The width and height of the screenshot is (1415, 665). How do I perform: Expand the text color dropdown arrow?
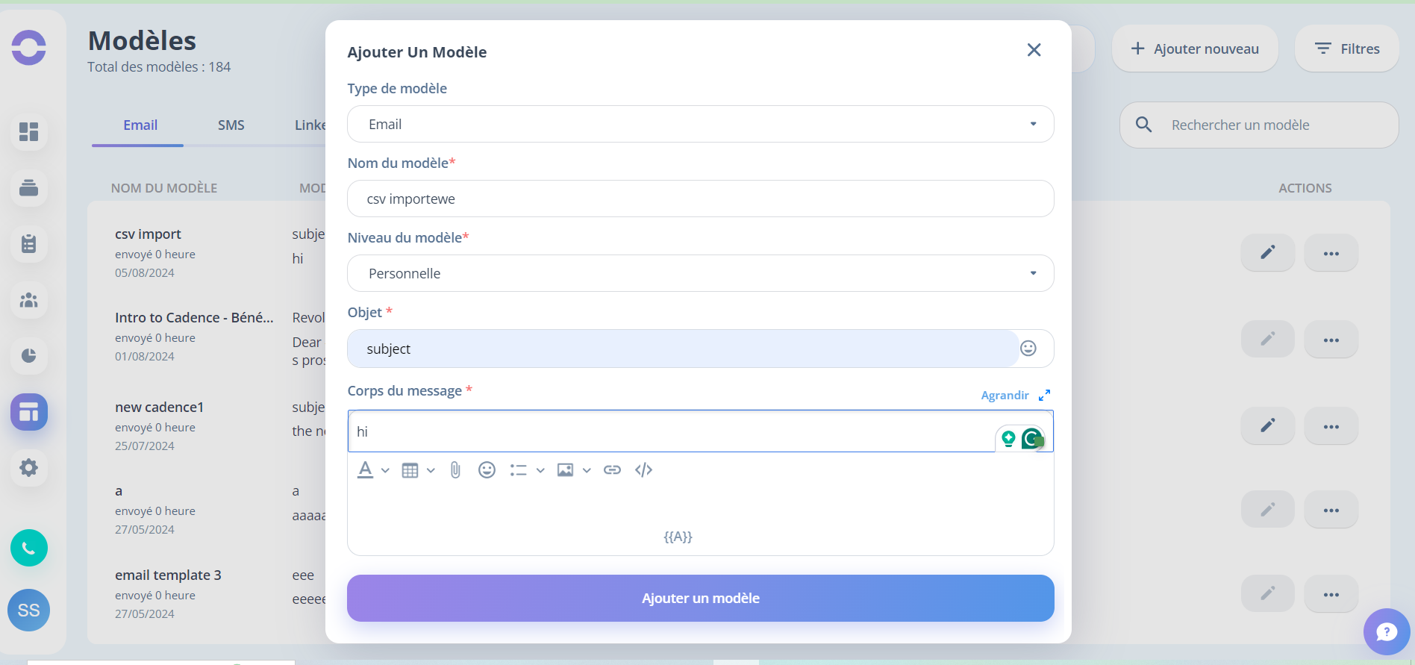385,470
